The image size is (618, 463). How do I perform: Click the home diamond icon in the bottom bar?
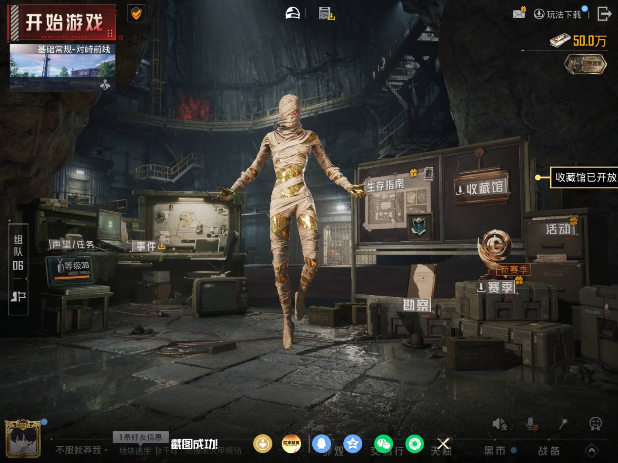click(x=592, y=450)
